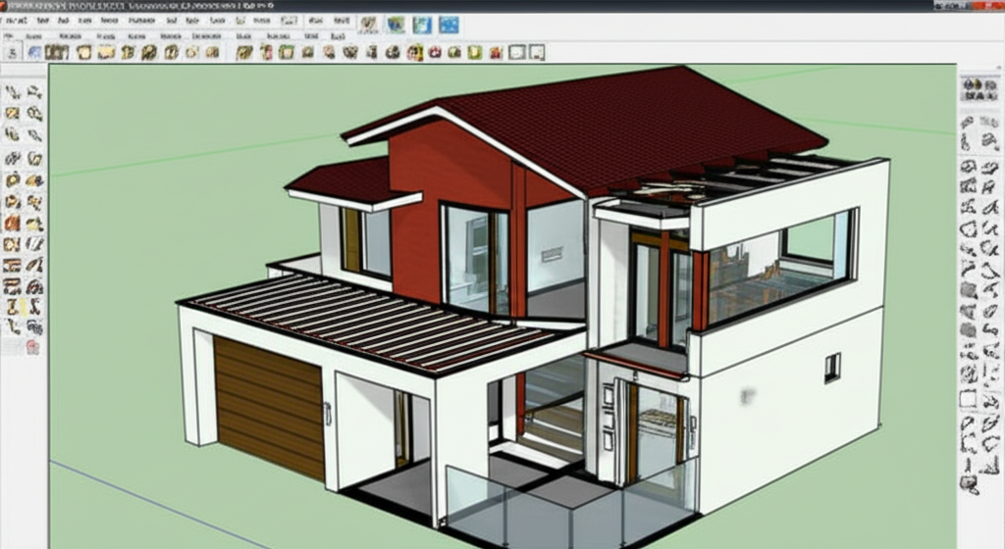
Task: Click the yellow-green square icon in the top toolbar
Action: pyautogui.click(x=474, y=53)
